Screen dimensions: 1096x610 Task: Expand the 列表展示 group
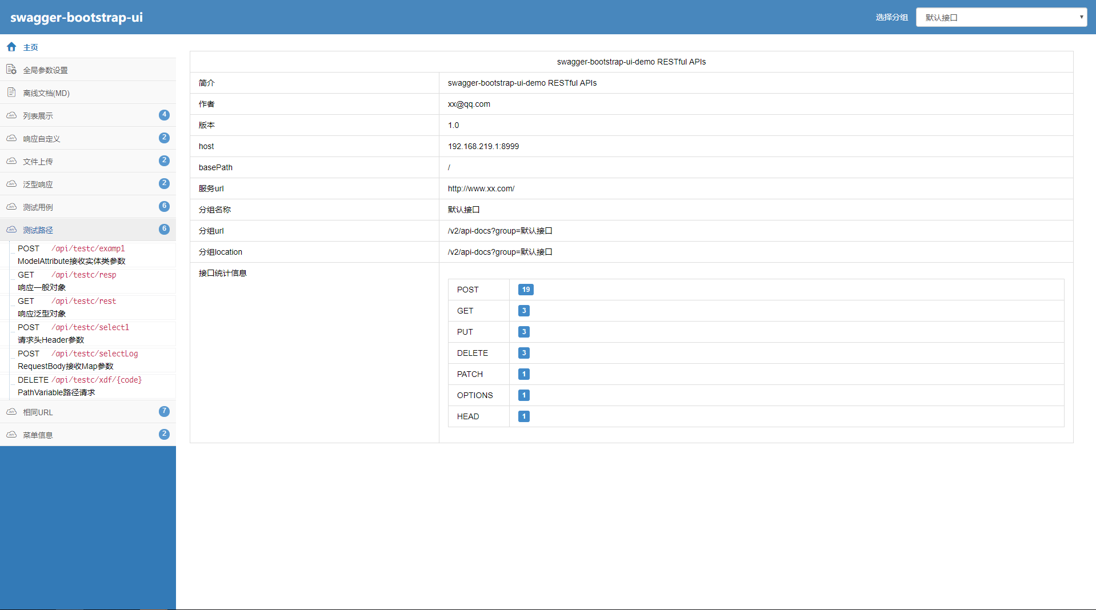[88, 115]
